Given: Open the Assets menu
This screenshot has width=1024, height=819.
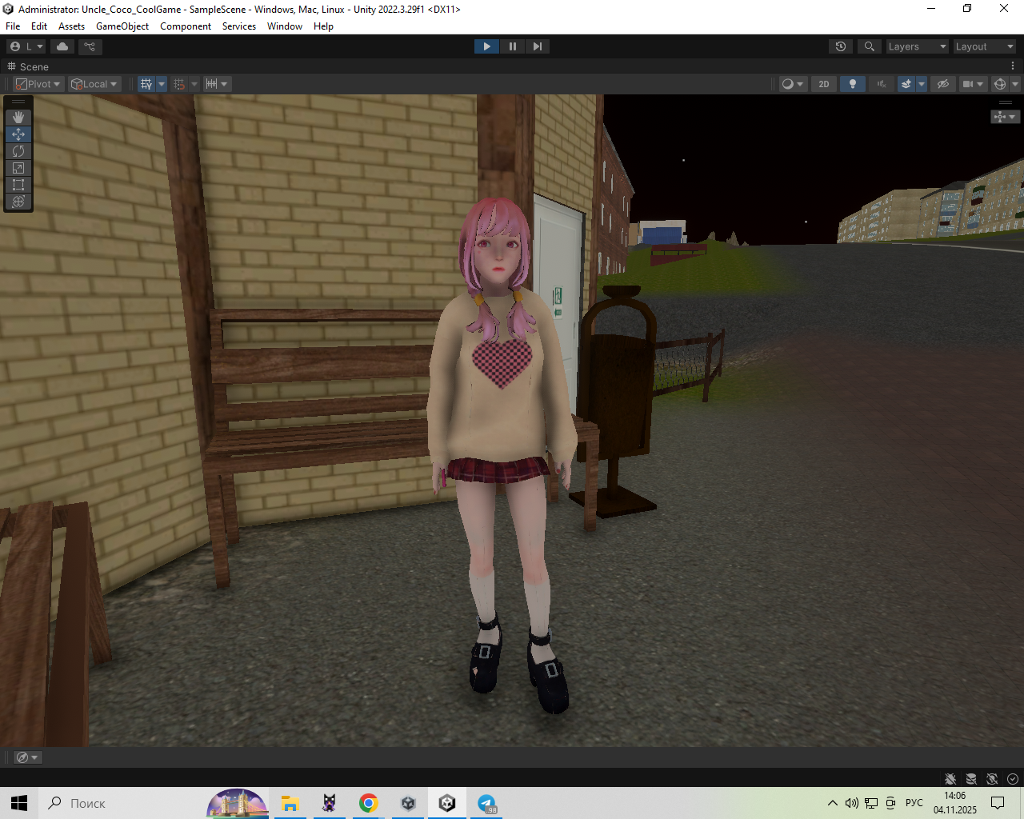Looking at the screenshot, I should 71,26.
